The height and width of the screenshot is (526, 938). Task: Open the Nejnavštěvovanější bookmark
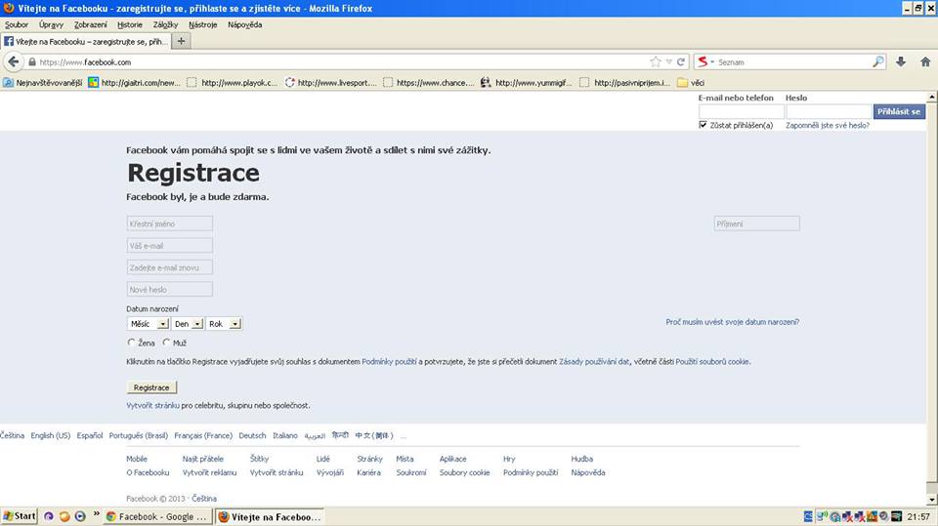click(42, 83)
